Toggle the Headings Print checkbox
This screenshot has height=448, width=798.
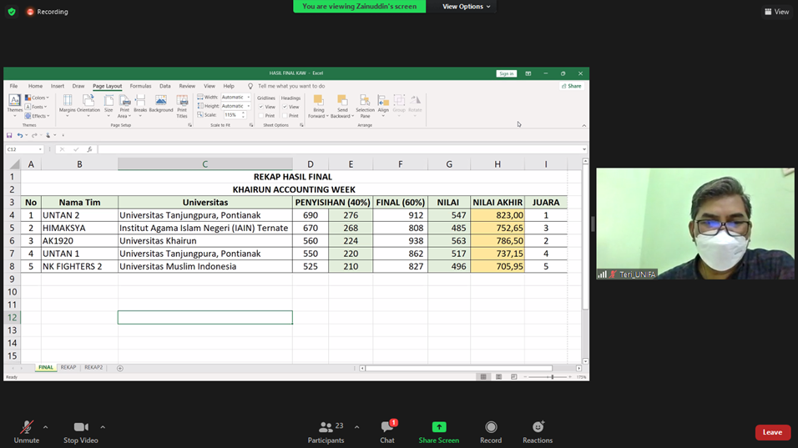(285, 116)
